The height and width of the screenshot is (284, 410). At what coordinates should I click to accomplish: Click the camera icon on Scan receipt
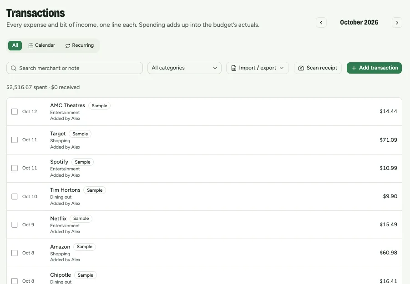click(x=301, y=68)
